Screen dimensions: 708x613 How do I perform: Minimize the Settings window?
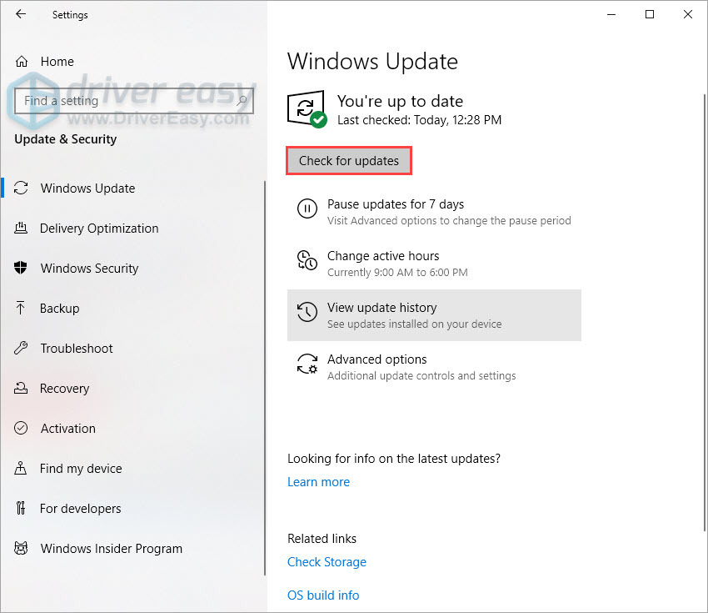611,14
